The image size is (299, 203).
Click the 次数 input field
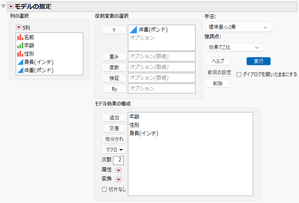click(118, 160)
